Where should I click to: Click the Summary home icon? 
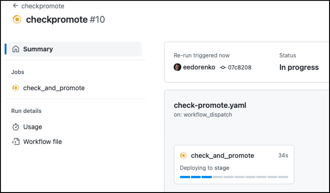(x=16, y=49)
